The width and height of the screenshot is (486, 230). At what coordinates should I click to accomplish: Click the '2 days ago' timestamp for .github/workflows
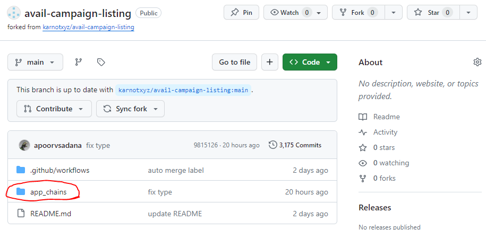(310, 170)
